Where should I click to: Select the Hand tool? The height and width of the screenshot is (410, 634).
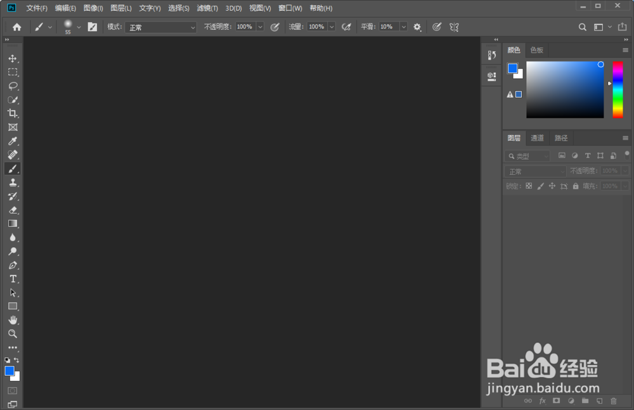pos(13,320)
